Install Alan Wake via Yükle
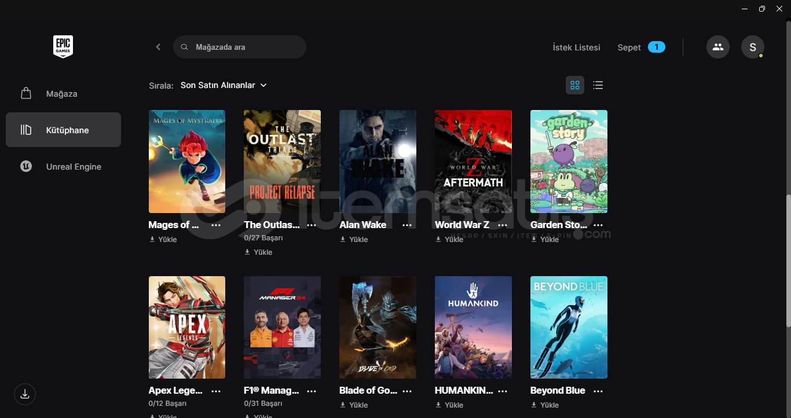Image resolution: width=791 pixels, height=418 pixels. point(354,240)
